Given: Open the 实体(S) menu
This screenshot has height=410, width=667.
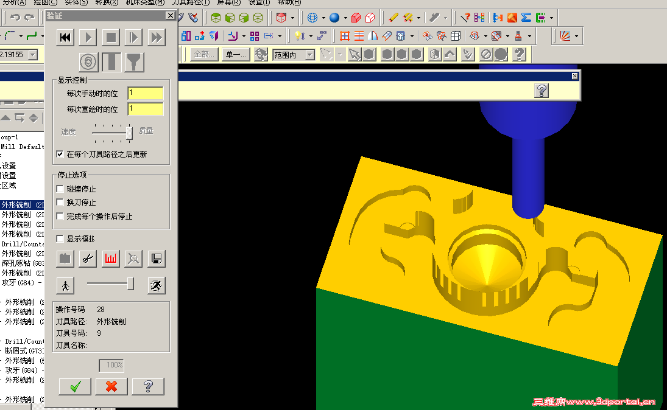Looking at the screenshot, I should [x=77, y=2].
